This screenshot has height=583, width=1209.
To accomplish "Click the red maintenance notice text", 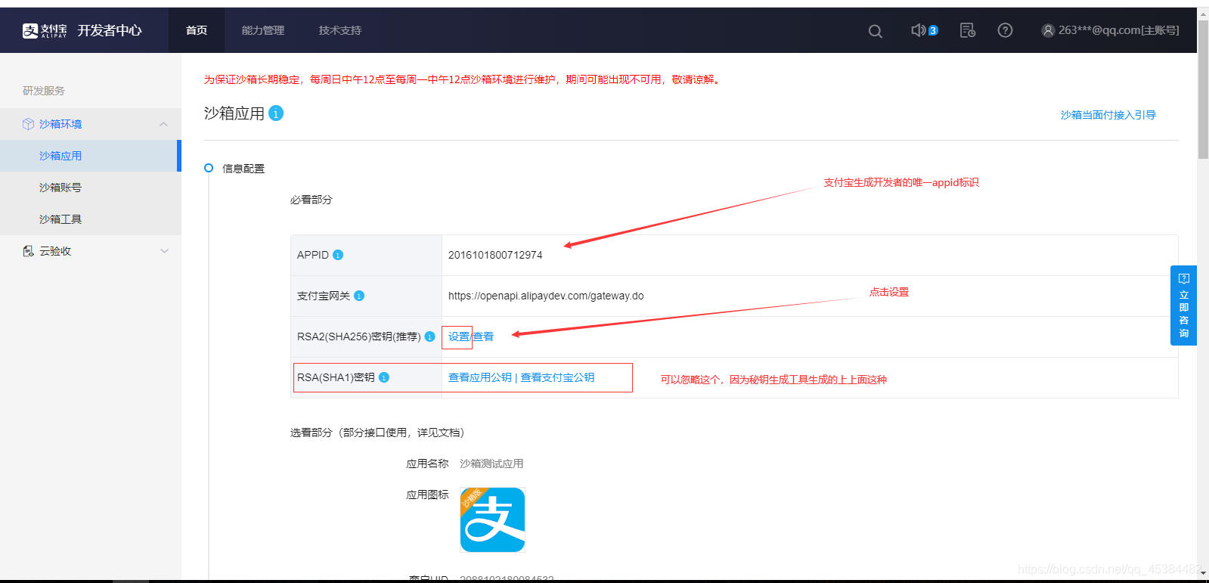I will [463, 79].
